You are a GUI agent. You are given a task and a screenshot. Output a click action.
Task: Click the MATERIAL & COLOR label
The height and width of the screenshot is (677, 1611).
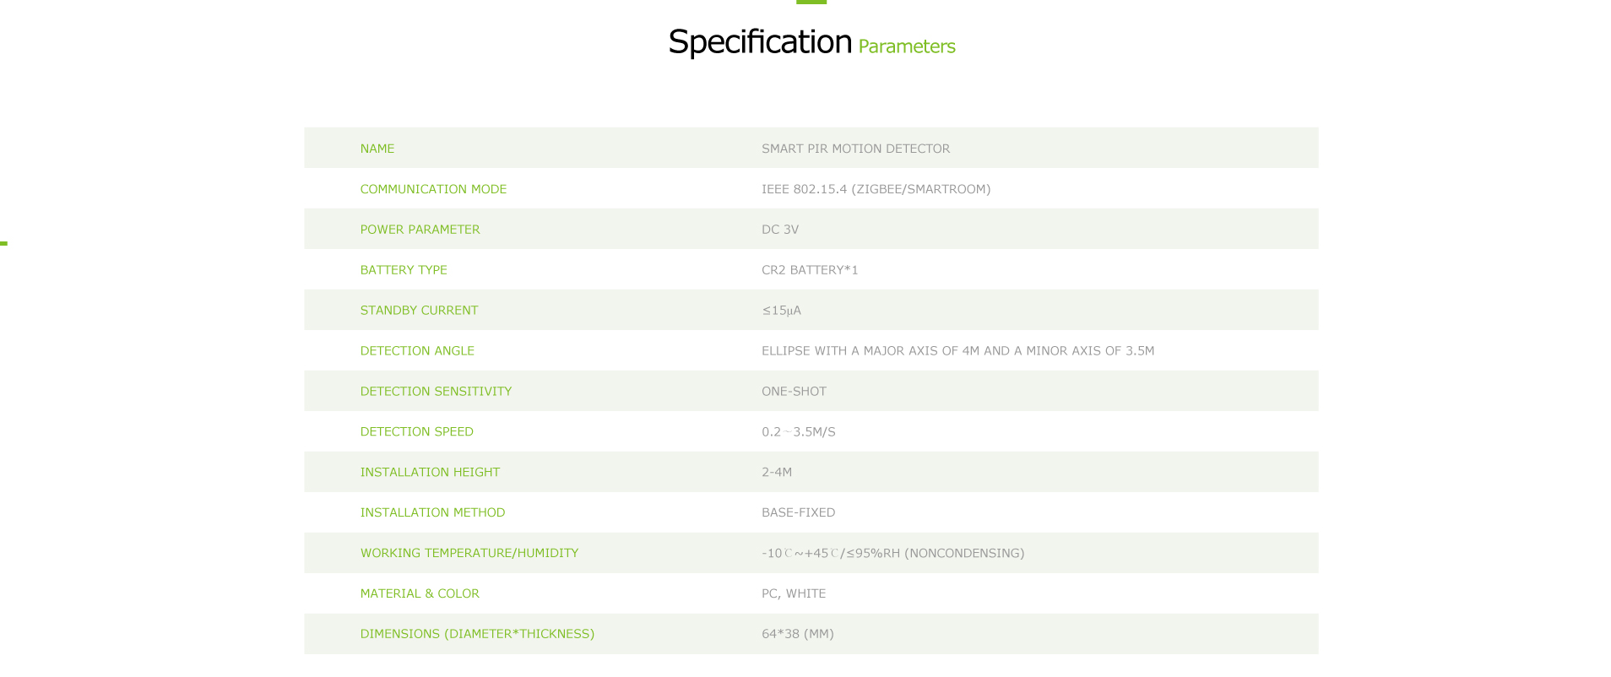tap(420, 593)
